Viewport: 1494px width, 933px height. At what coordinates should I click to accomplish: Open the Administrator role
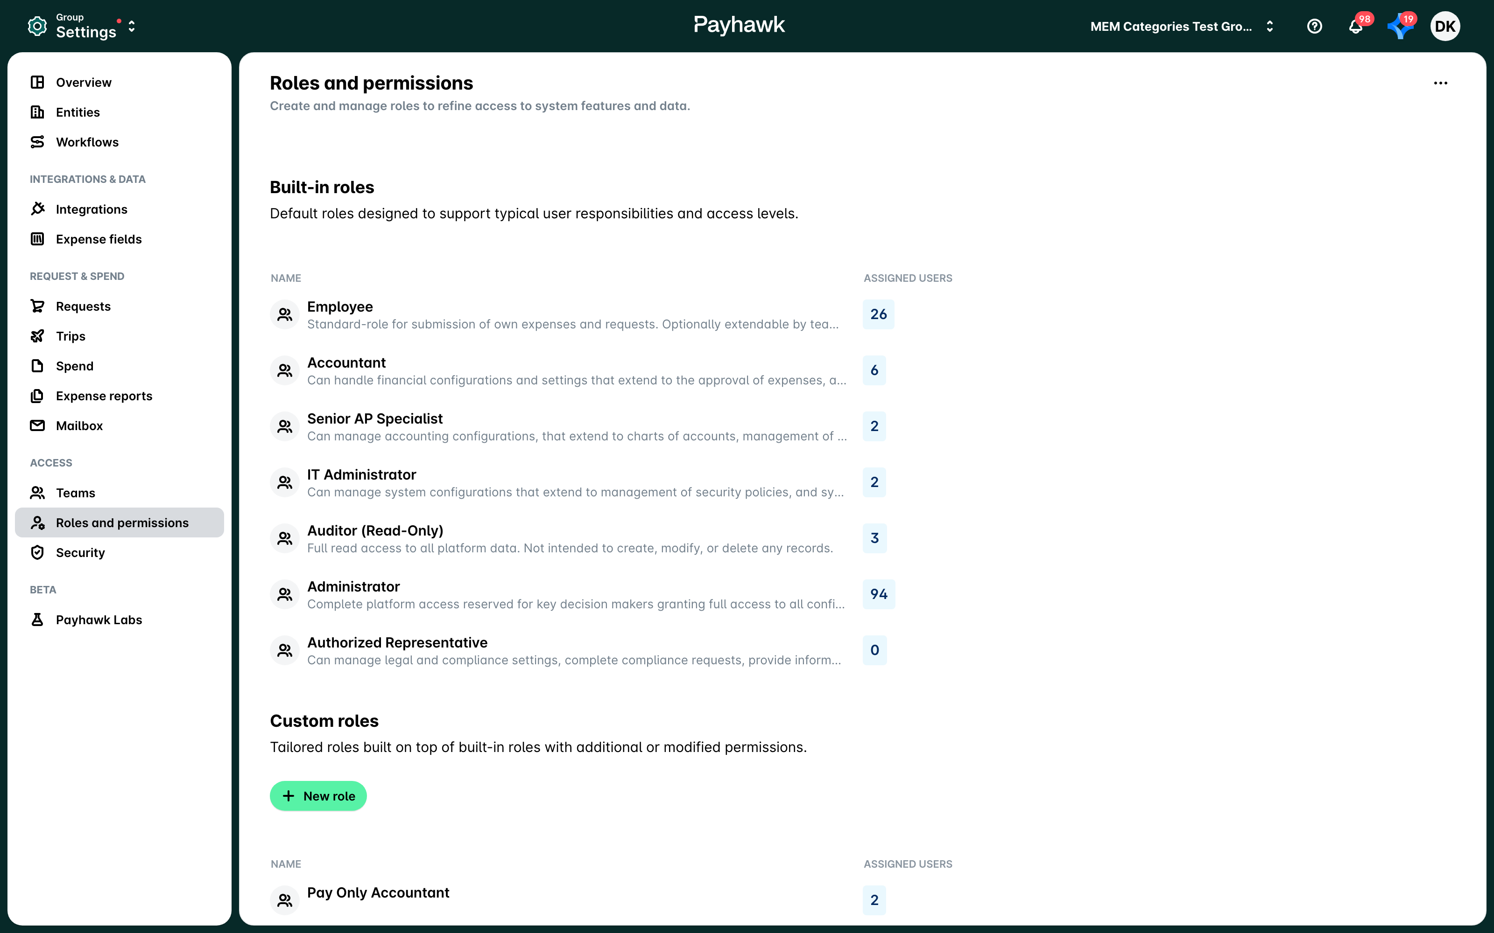coord(353,587)
